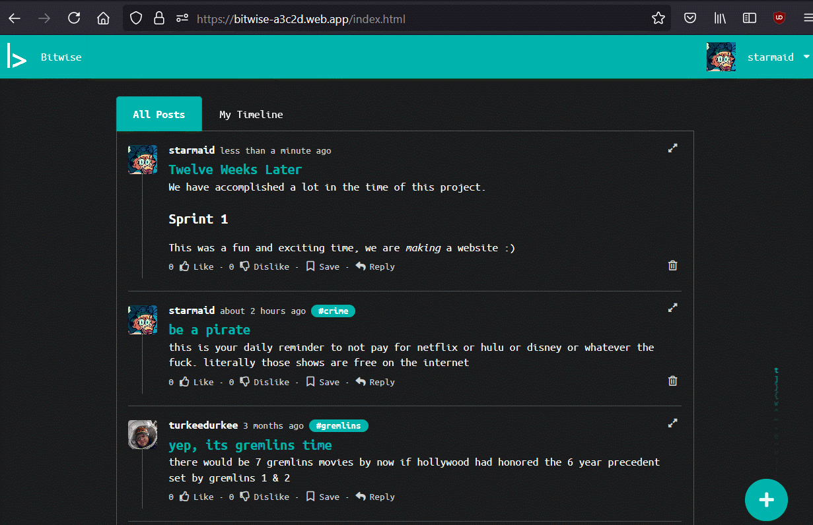The height and width of the screenshot is (525, 813).
Task: Switch to the My Timeline tab
Action: pyautogui.click(x=251, y=115)
